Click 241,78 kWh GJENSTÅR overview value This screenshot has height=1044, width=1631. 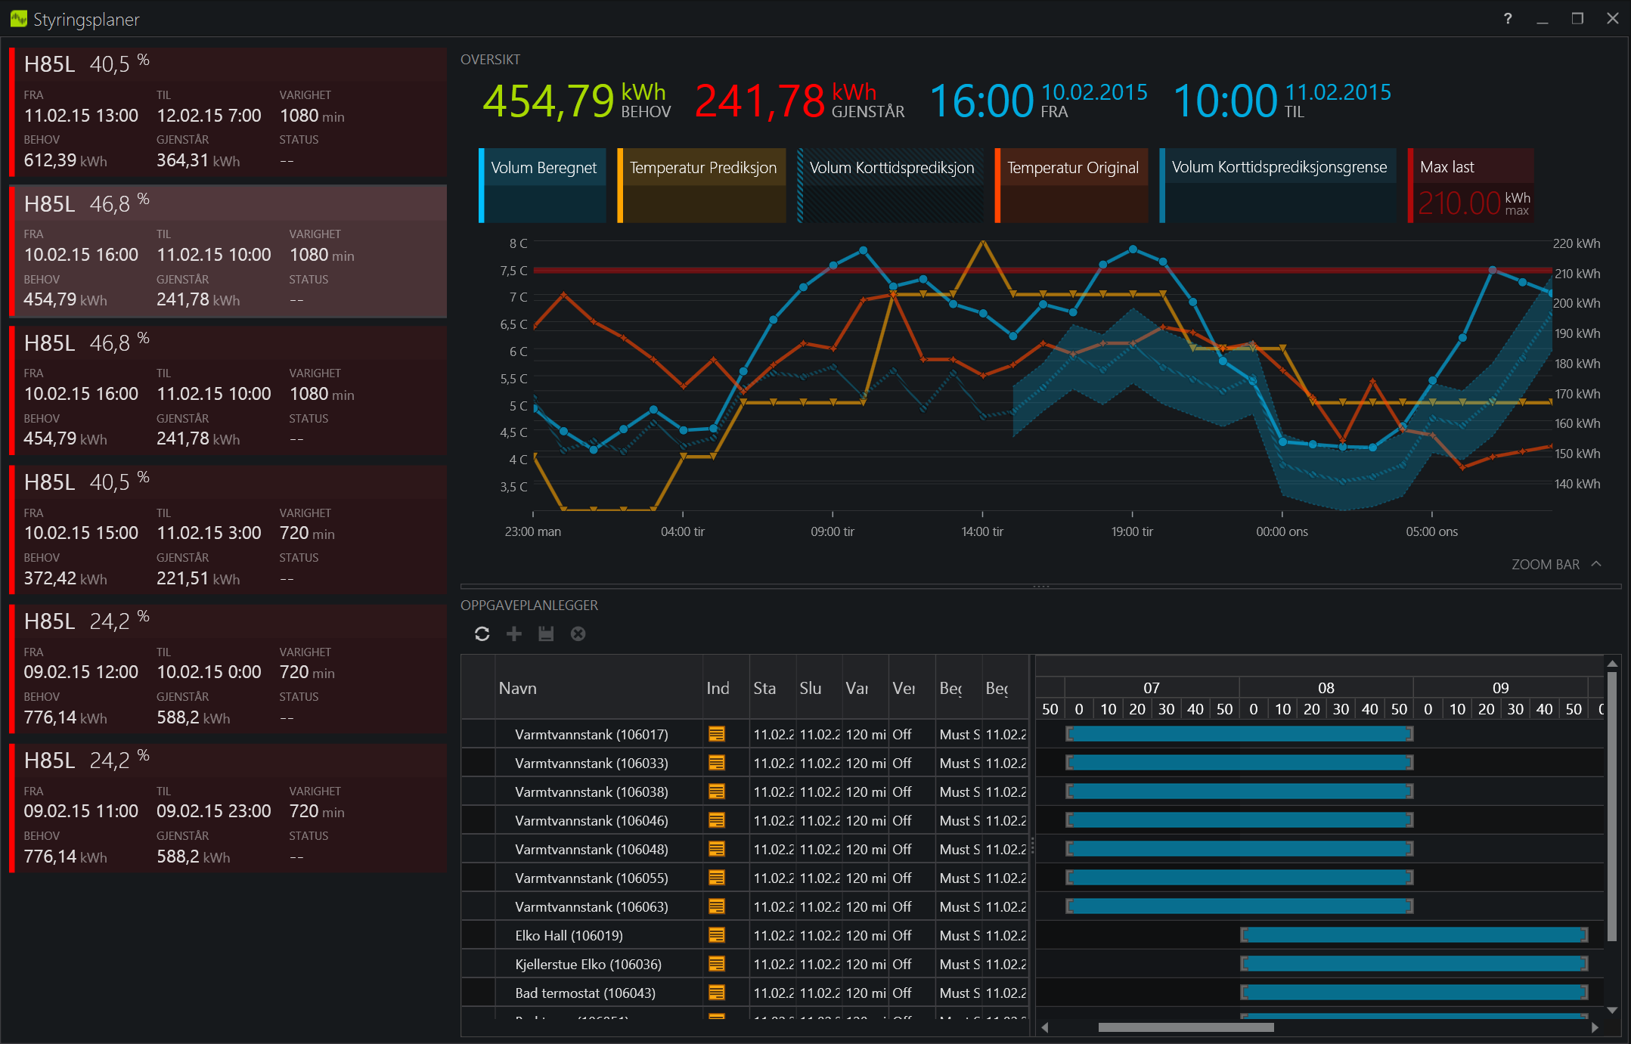click(x=799, y=101)
